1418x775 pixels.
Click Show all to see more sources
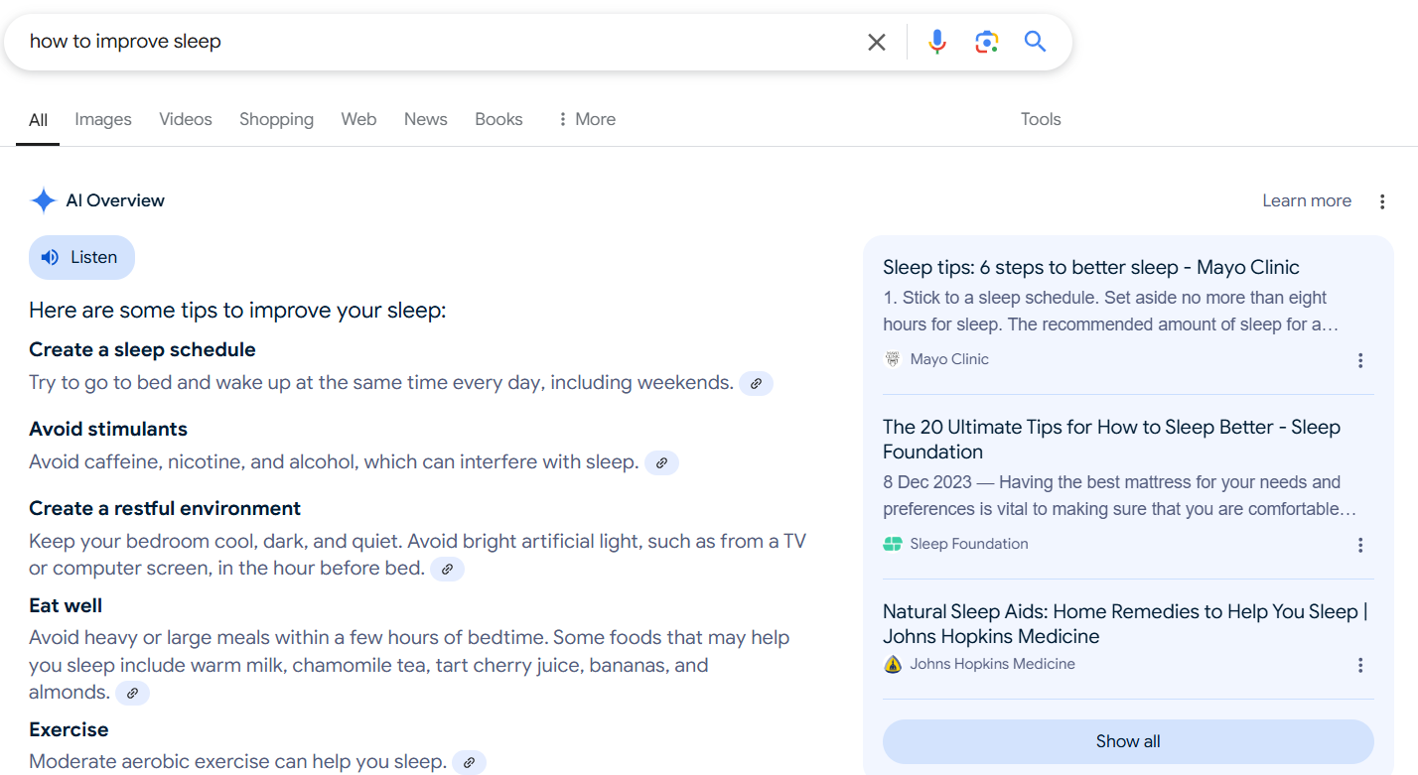tap(1127, 741)
